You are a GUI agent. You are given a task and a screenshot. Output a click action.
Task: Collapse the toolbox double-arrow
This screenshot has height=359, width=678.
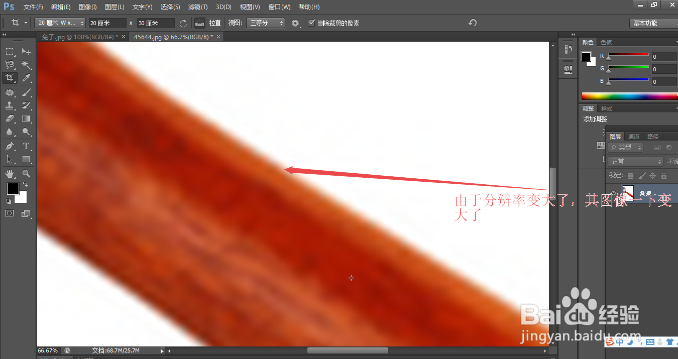pyautogui.click(x=5, y=35)
